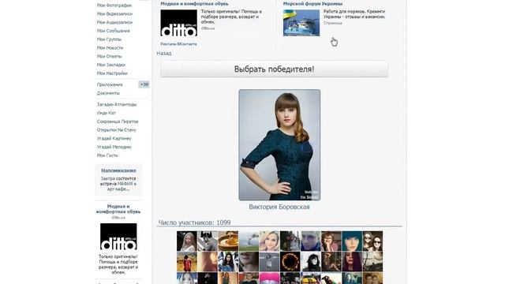Open Приложения in the sidebar
This screenshot has width=505, height=284.
pyautogui.click(x=110, y=84)
